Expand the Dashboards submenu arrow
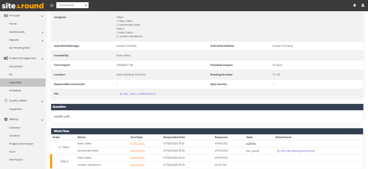368x169 pixels. (42, 32)
